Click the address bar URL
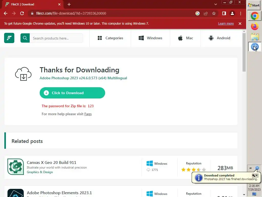Image resolution: width=262 pixels, height=197 pixels. [71, 13]
